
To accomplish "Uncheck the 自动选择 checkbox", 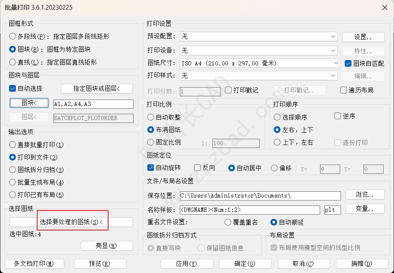I will (x=13, y=88).
